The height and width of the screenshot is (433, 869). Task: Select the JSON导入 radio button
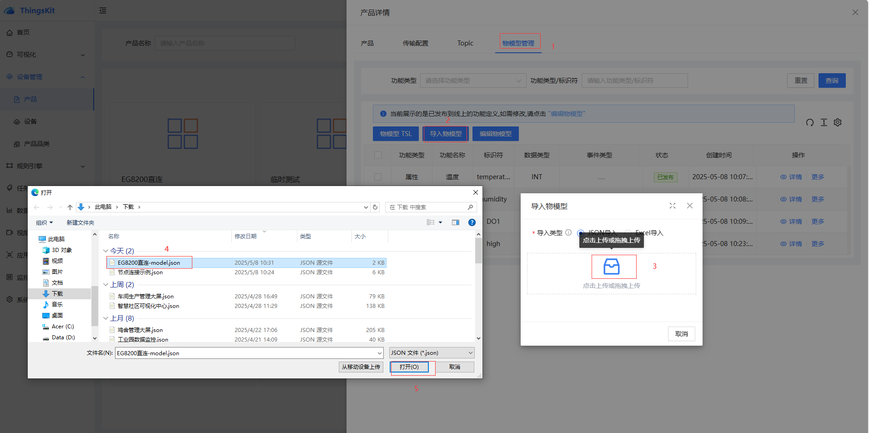coord(581,233)
